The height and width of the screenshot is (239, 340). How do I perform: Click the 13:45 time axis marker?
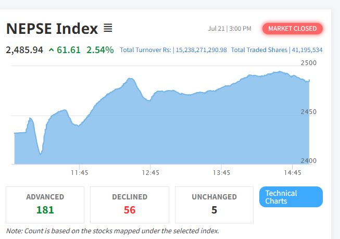tap(221, 173)
